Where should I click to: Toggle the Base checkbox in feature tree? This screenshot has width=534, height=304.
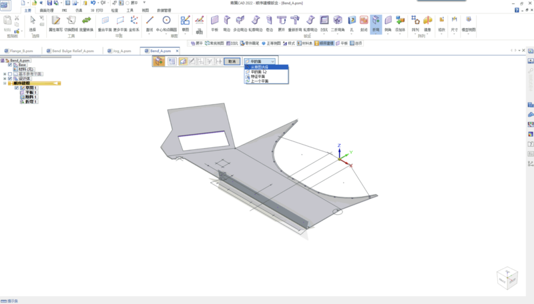(10, 65)
